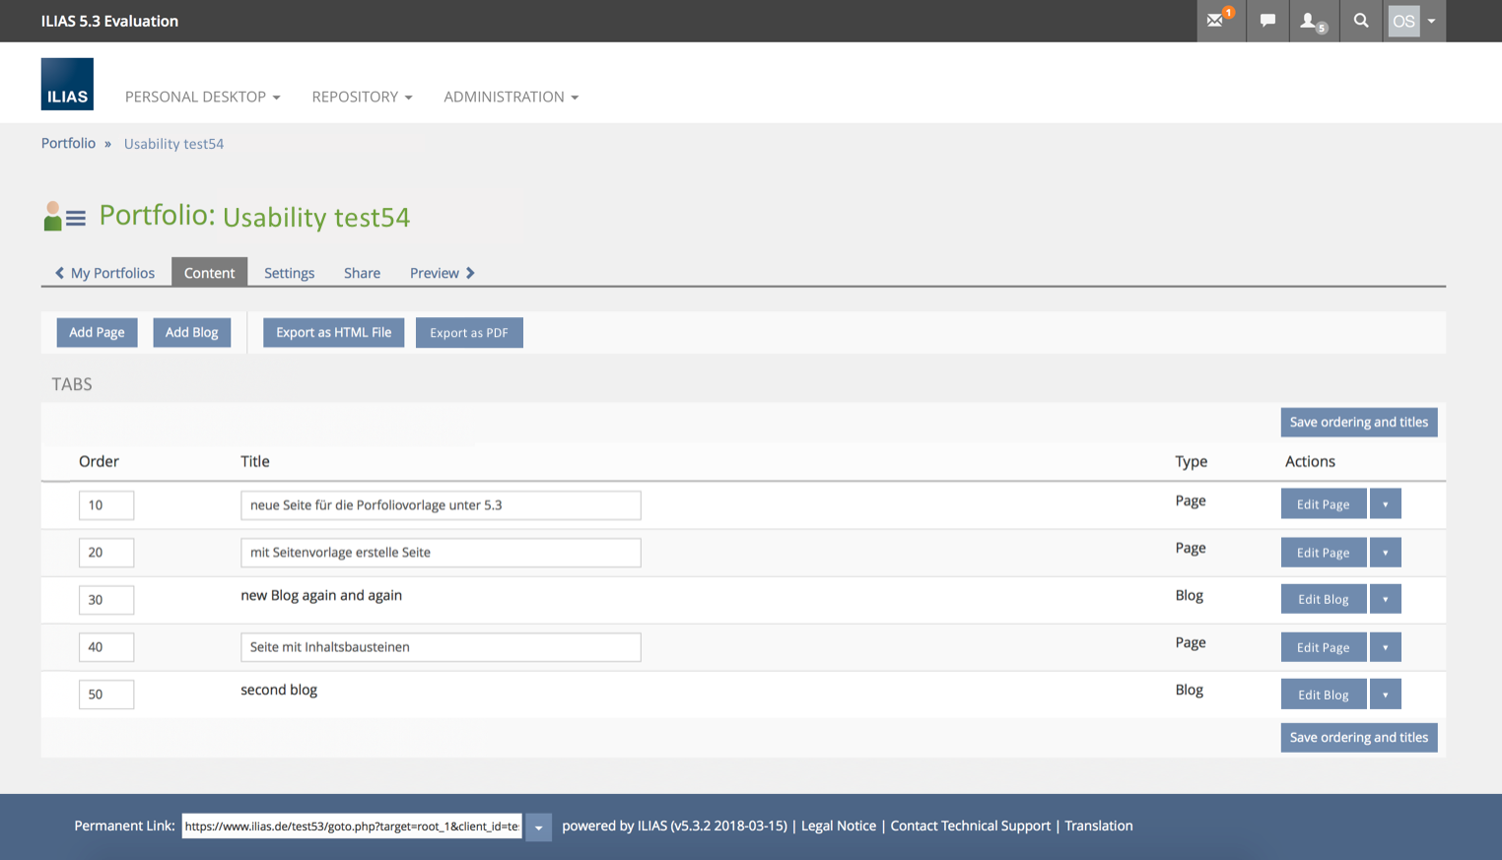
Task: Open the Repository dropdown menu
Action: pos(362,97)
